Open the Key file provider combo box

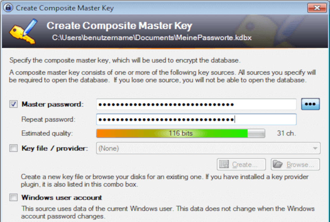coord(208,148)
